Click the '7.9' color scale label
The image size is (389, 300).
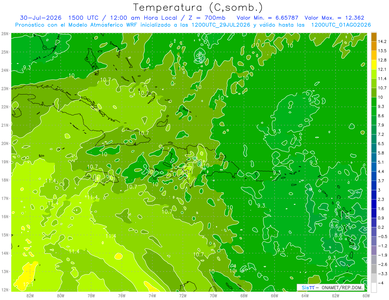tap(381, 125)
